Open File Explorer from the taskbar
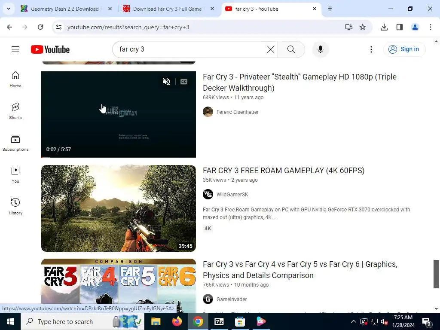Image resolution: width=440 pixels, height=330 pixels. click(x=156, y=321)
